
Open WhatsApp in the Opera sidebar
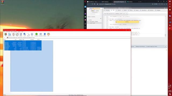(85, 17)
